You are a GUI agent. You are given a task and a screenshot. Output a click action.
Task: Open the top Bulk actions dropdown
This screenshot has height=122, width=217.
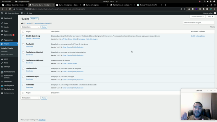pos(30,27)
